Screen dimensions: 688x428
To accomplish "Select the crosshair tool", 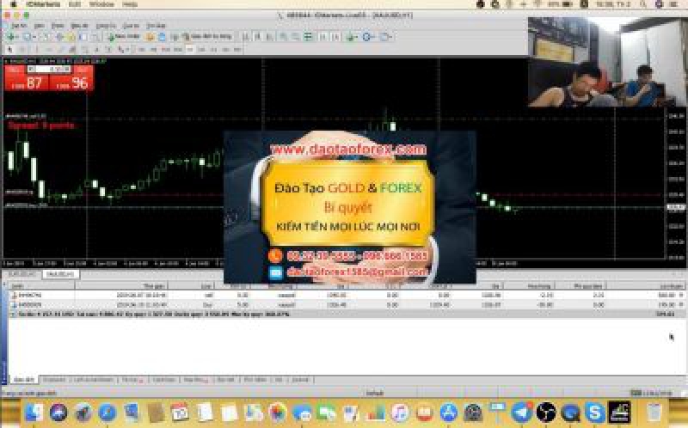I will point(22,50).
